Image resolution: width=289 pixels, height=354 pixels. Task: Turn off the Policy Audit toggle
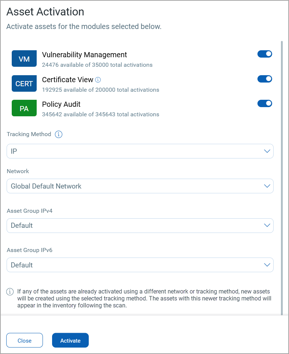265,103
